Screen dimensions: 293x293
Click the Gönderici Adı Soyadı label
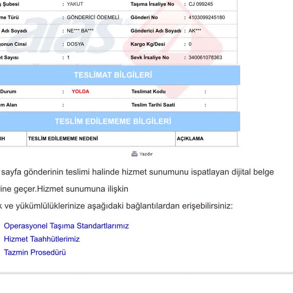156,31
